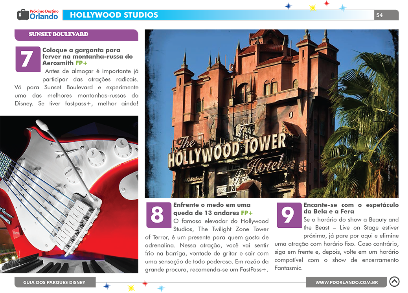This screenshot has width=408, height=293.
Task: Click the HOLLYWOOD STUDIOS header title
Action: pos(114,15)
